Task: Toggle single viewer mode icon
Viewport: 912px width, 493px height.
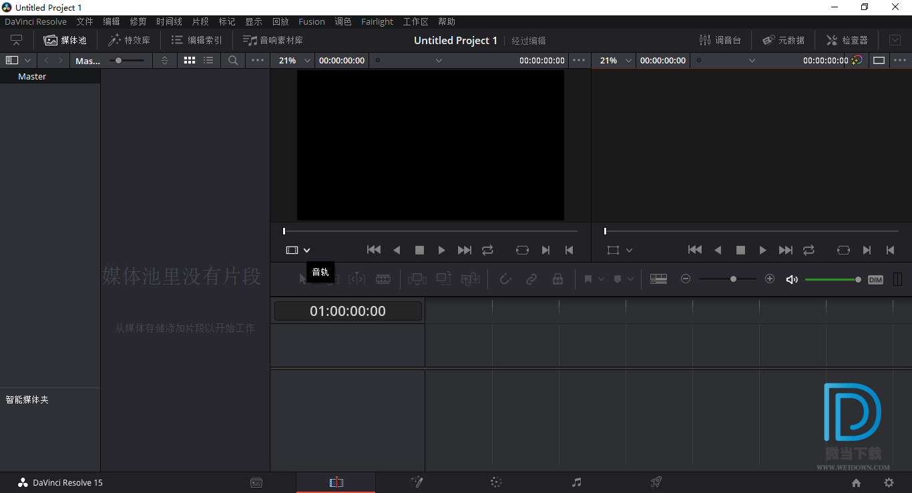Action: coord(879,60)
